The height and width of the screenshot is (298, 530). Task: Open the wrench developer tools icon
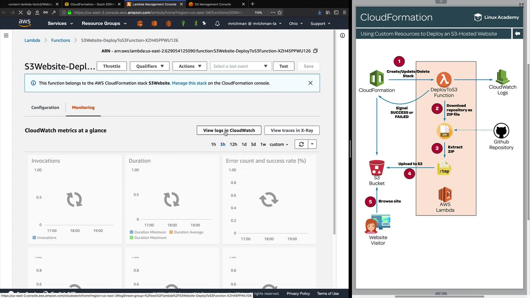pyautogui.click(x=54, y=12)
